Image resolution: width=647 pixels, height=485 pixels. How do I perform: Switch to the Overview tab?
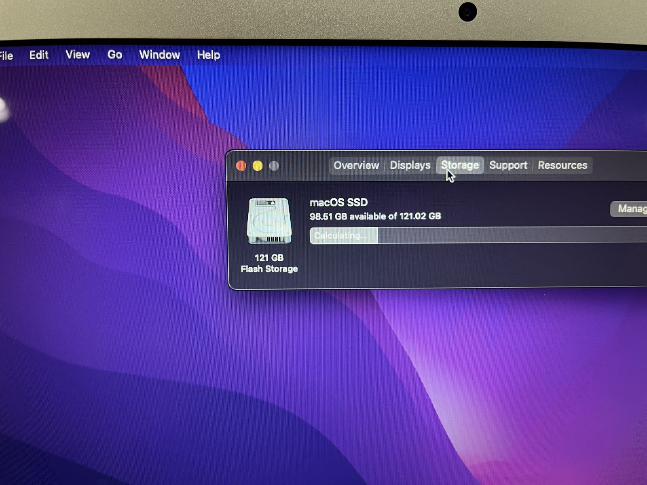pos(356,165)
